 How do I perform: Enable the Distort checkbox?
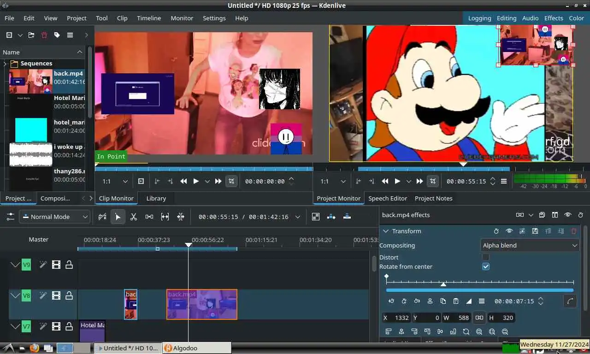point(485,257)
